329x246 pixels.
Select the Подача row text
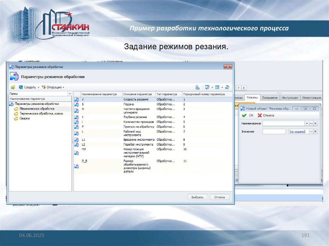pyautogui.click(x=129, y=104)
